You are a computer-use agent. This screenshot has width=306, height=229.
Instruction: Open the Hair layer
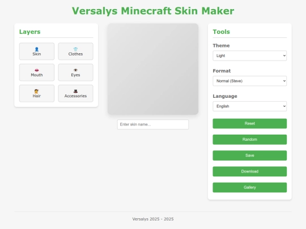37,93
